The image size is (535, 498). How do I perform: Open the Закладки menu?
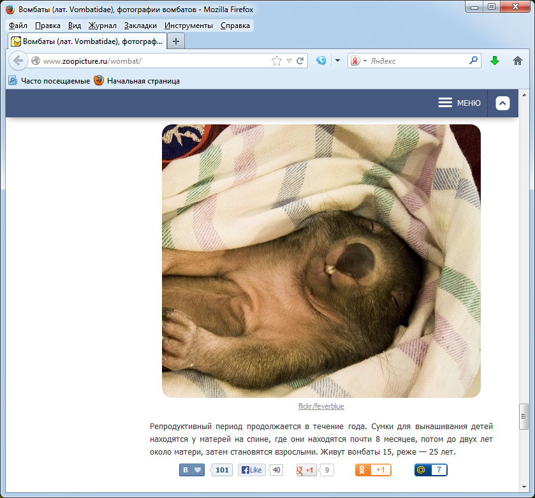click(x=140, y=26)
